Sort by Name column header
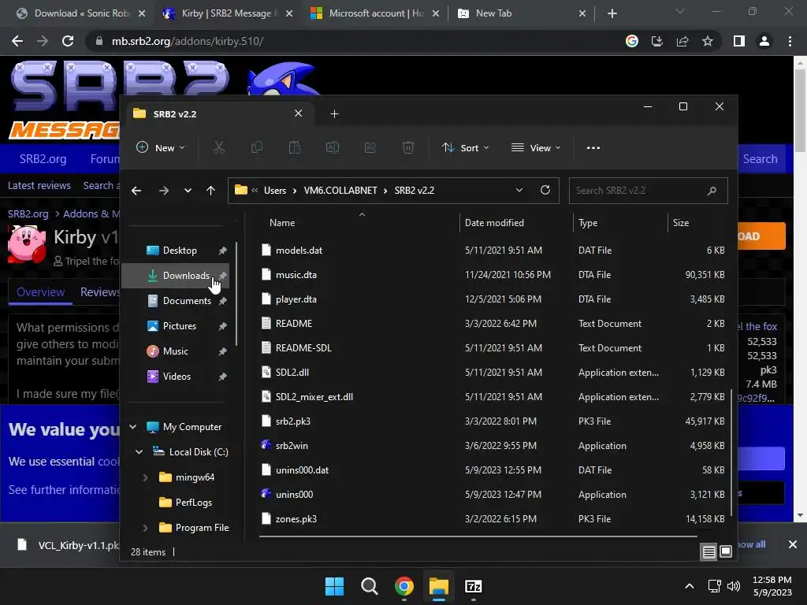 282,223
